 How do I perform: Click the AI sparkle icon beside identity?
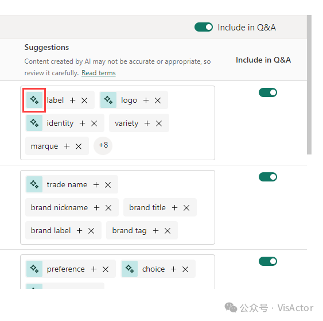pos(34,123)
